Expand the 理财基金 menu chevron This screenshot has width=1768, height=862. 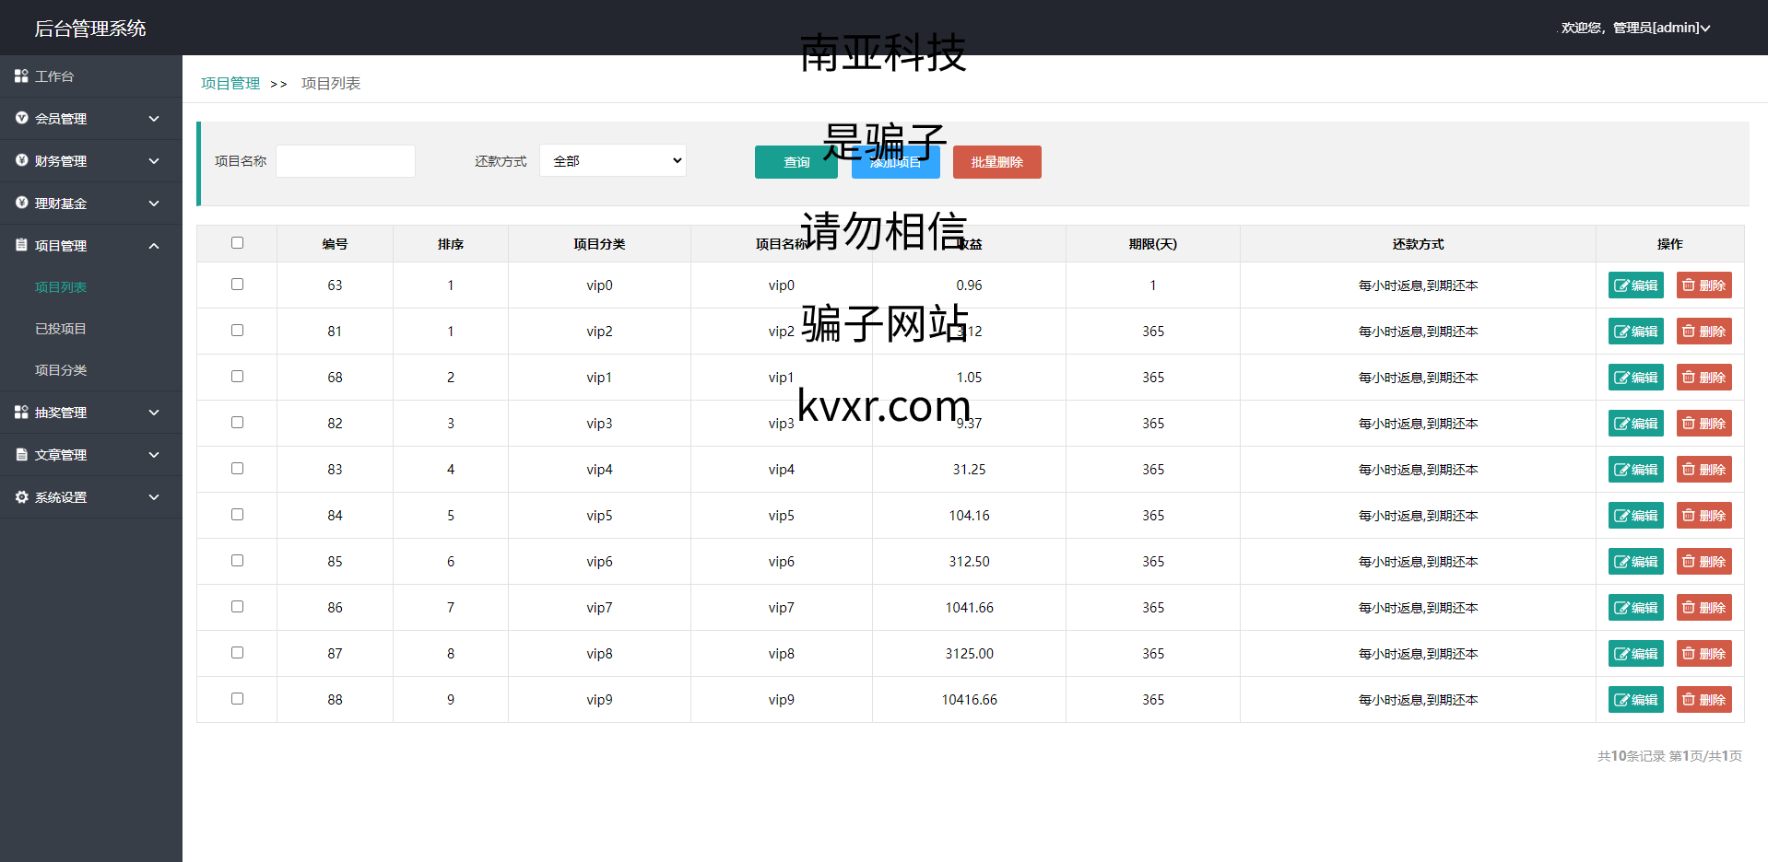tap(154, 204)
